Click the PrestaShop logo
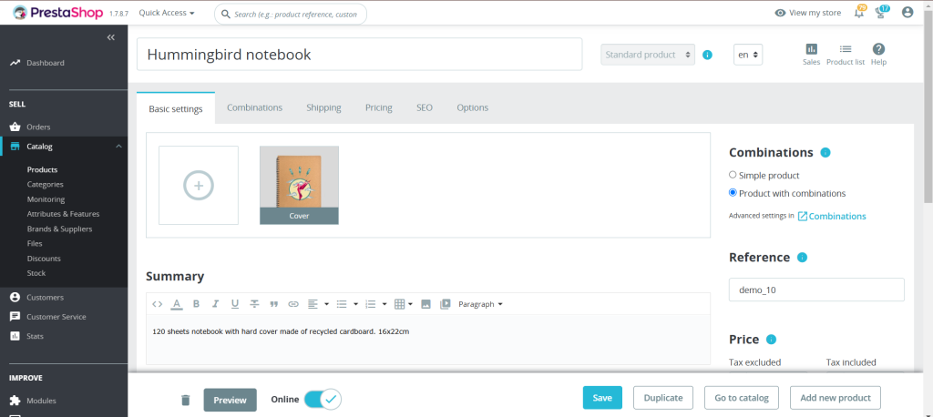This screenshot has height=417, width=933. click(x=58, y=13)
